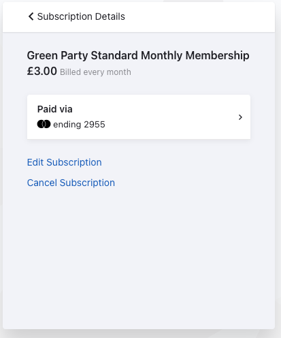The image size is (281, 338).
Task: Click the £3.00 price amount
Action: point(42,71)
